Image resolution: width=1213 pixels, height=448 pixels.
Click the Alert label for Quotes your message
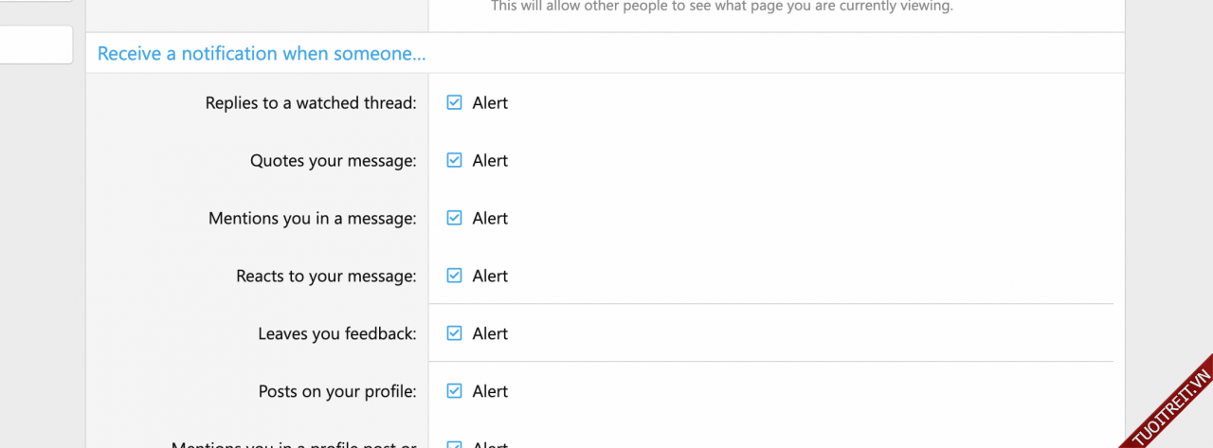pyautogui.click(x=490, y=161)
